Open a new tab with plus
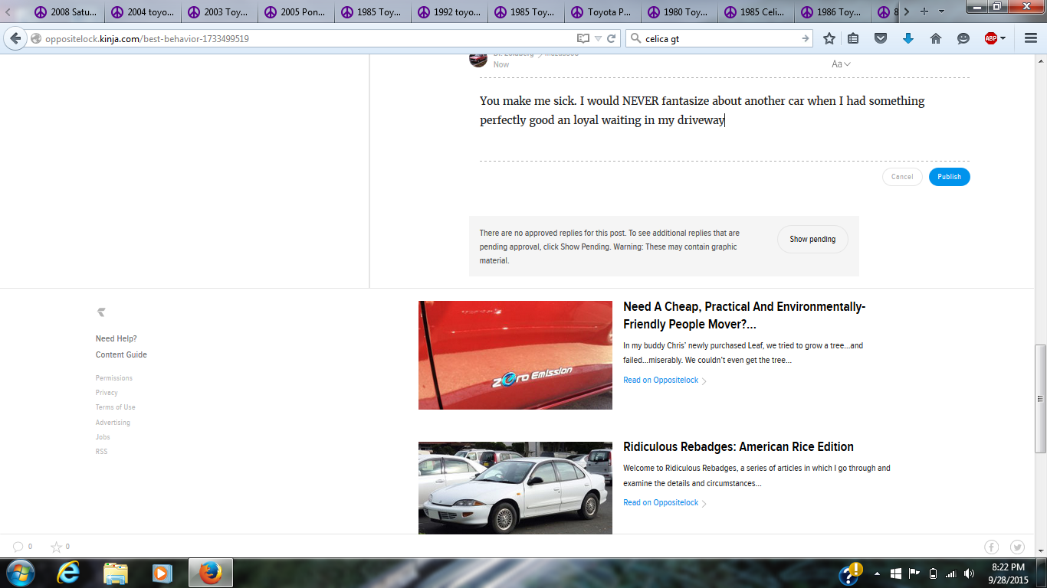The image size is (1047, 588). [x=924, y=11]
